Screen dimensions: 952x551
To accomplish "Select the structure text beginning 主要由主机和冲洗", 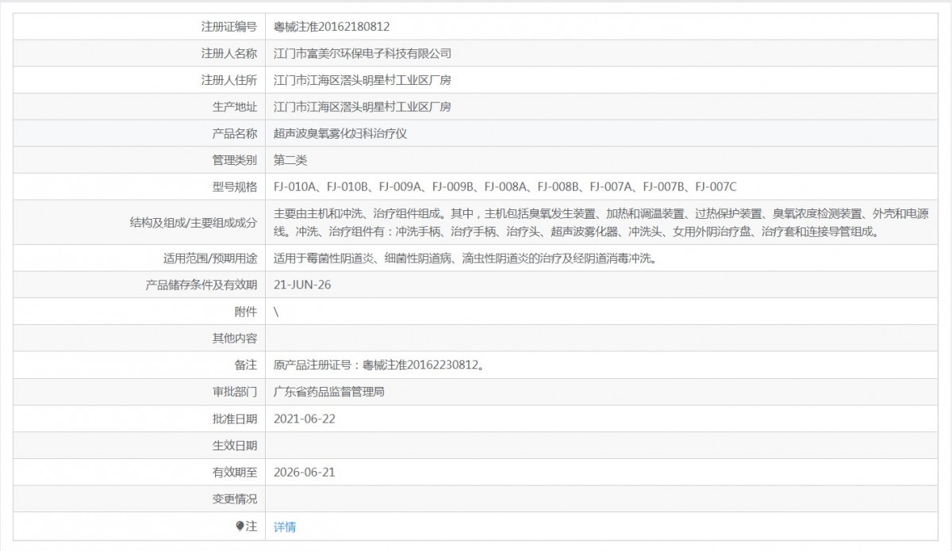I will pos(601,223).
